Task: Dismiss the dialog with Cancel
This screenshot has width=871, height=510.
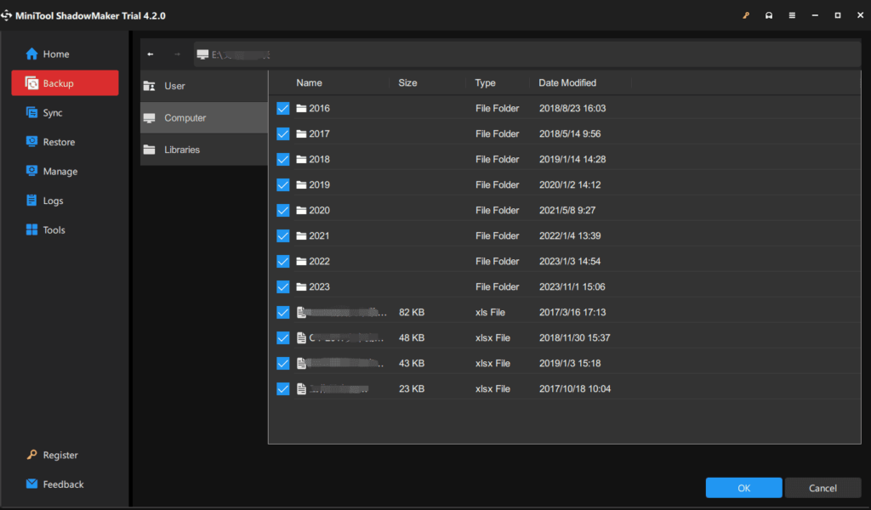Action: 823,487
